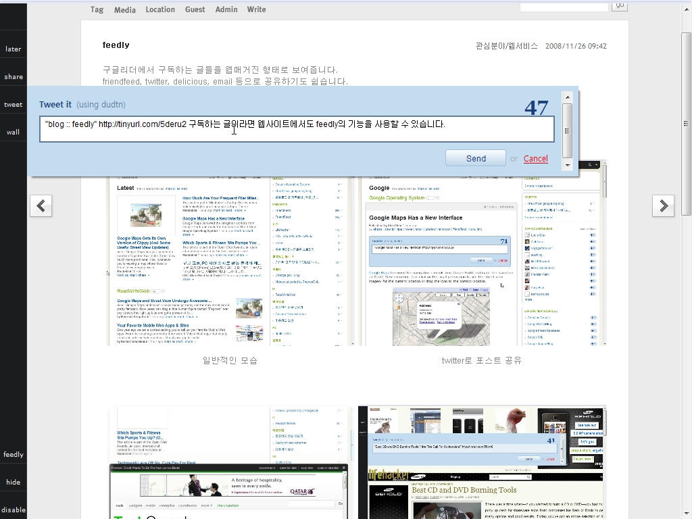Click the twitter로 포스트 공유 caption
This screenshot has height=519, width=692.
481,361
